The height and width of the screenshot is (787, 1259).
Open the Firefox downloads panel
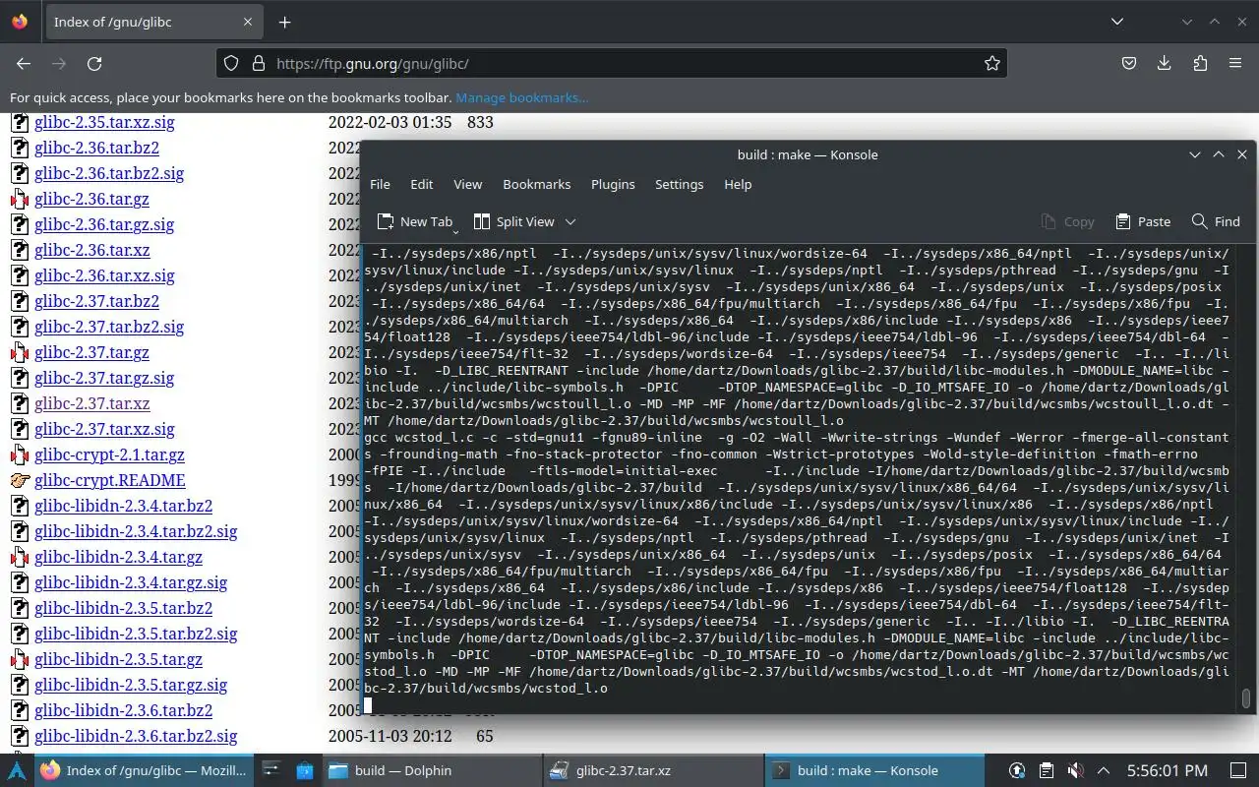(x=1165, y=63)
